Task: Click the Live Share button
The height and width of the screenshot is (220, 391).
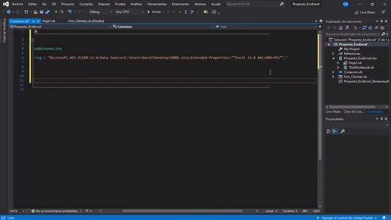Action: tap(365, 12)
